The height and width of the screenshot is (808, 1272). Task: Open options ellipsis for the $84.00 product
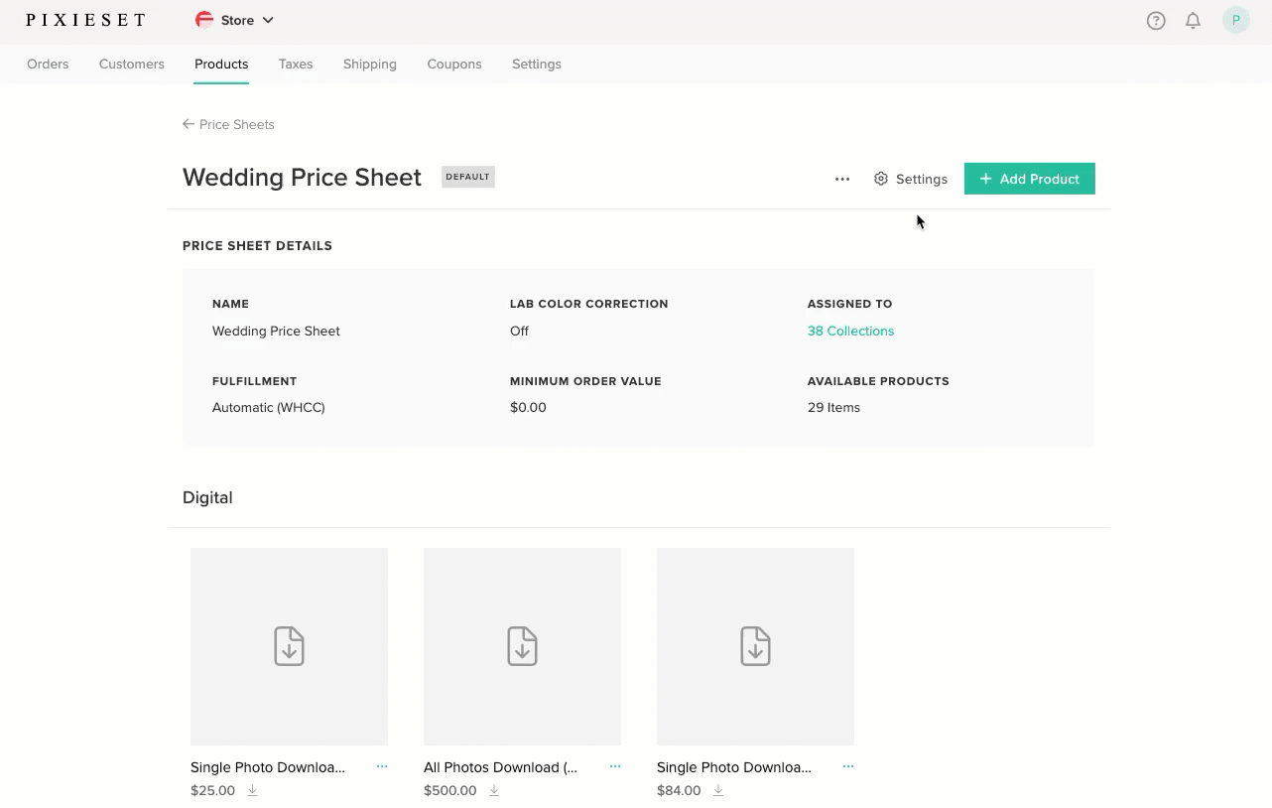848,766
